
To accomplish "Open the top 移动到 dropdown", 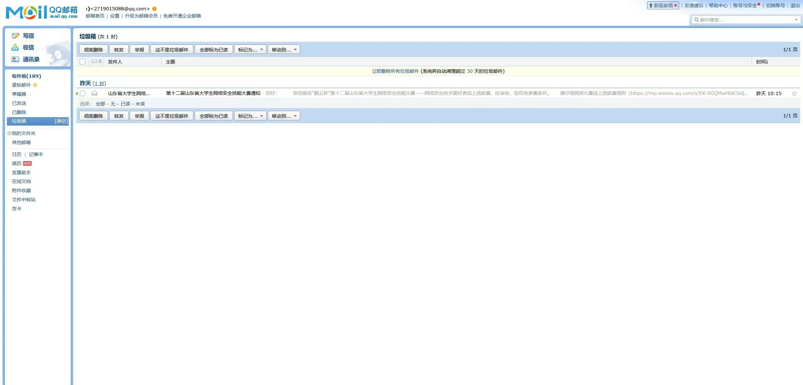I will [284, 50].
